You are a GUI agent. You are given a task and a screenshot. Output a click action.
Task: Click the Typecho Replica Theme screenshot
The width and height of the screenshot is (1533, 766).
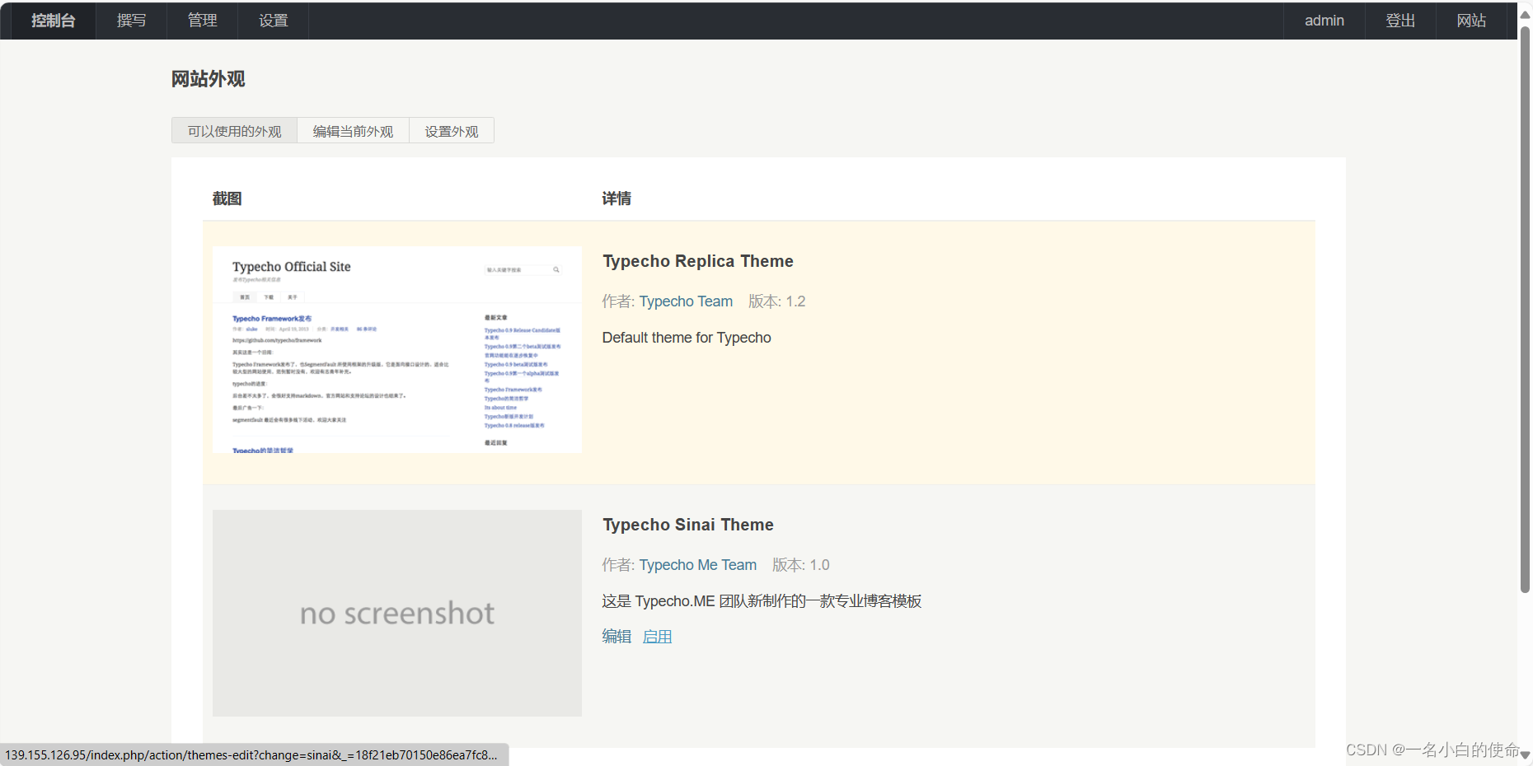(x=397, y=349)
